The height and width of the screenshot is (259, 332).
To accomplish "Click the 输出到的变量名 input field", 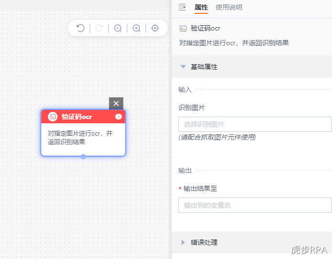I will pyautogui.click(x=255, y=205).
